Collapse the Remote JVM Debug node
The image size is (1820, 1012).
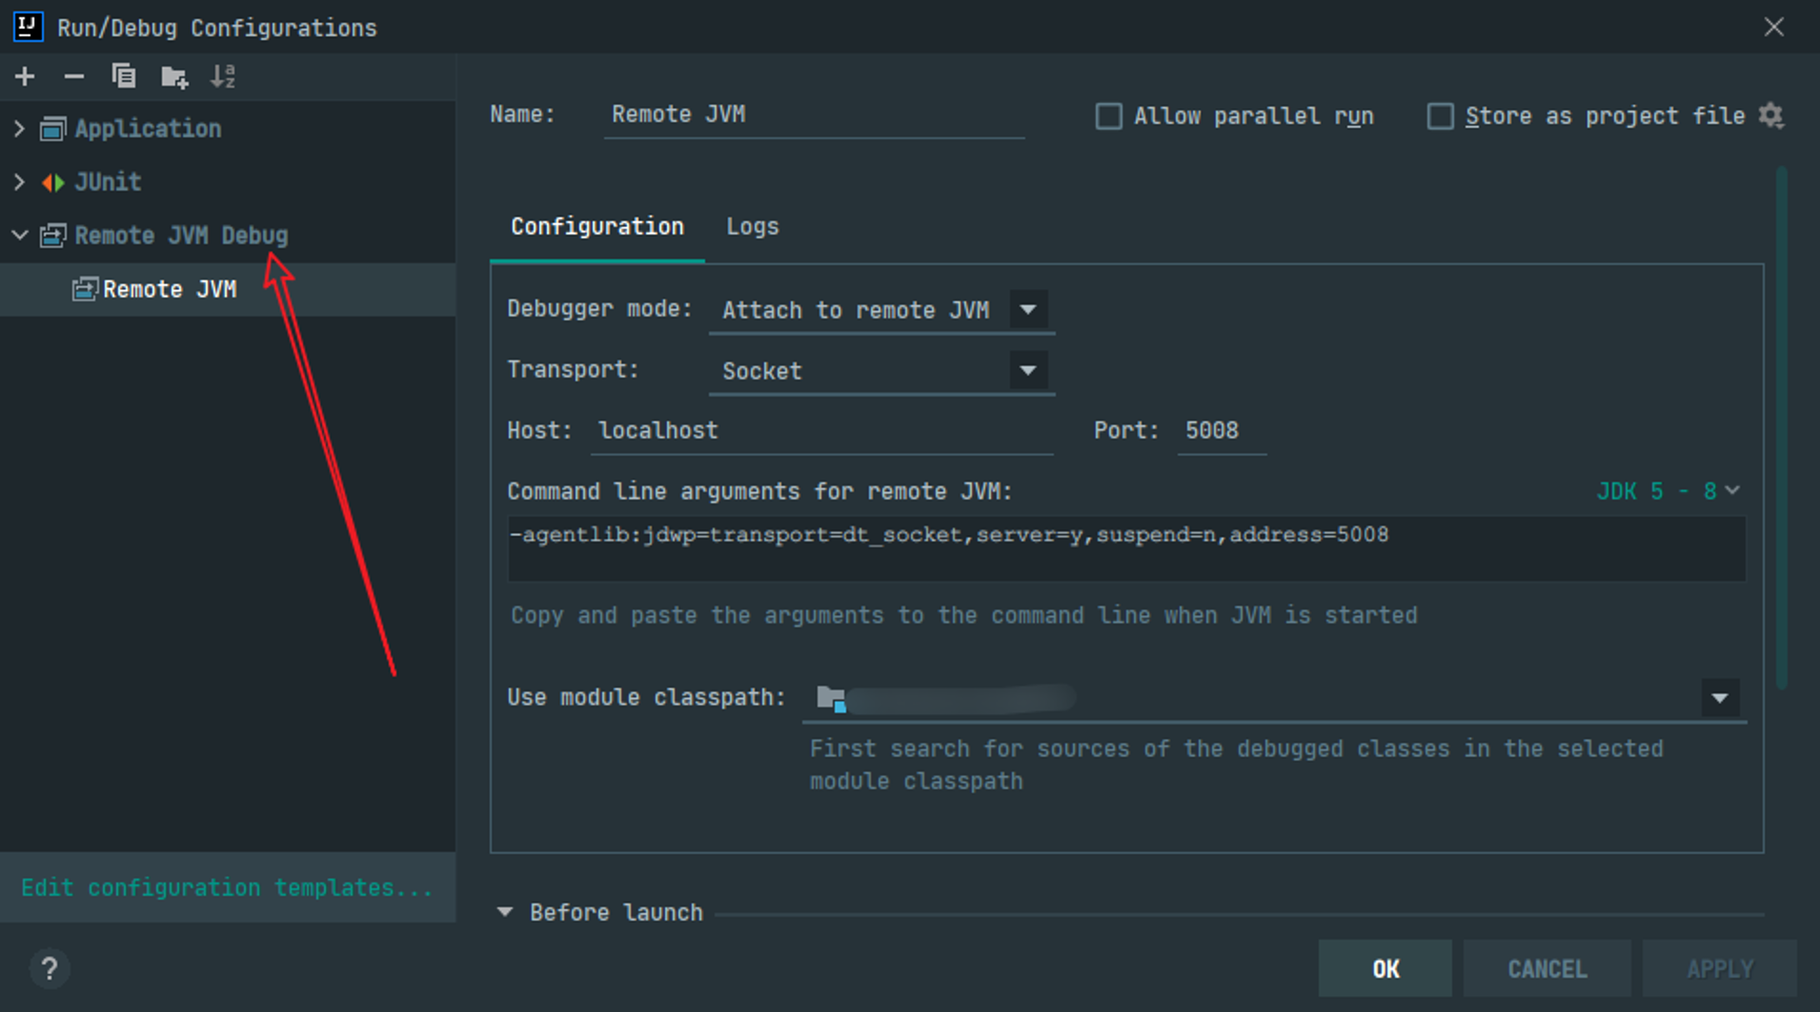pyautogui.click(x=19, y=236)
